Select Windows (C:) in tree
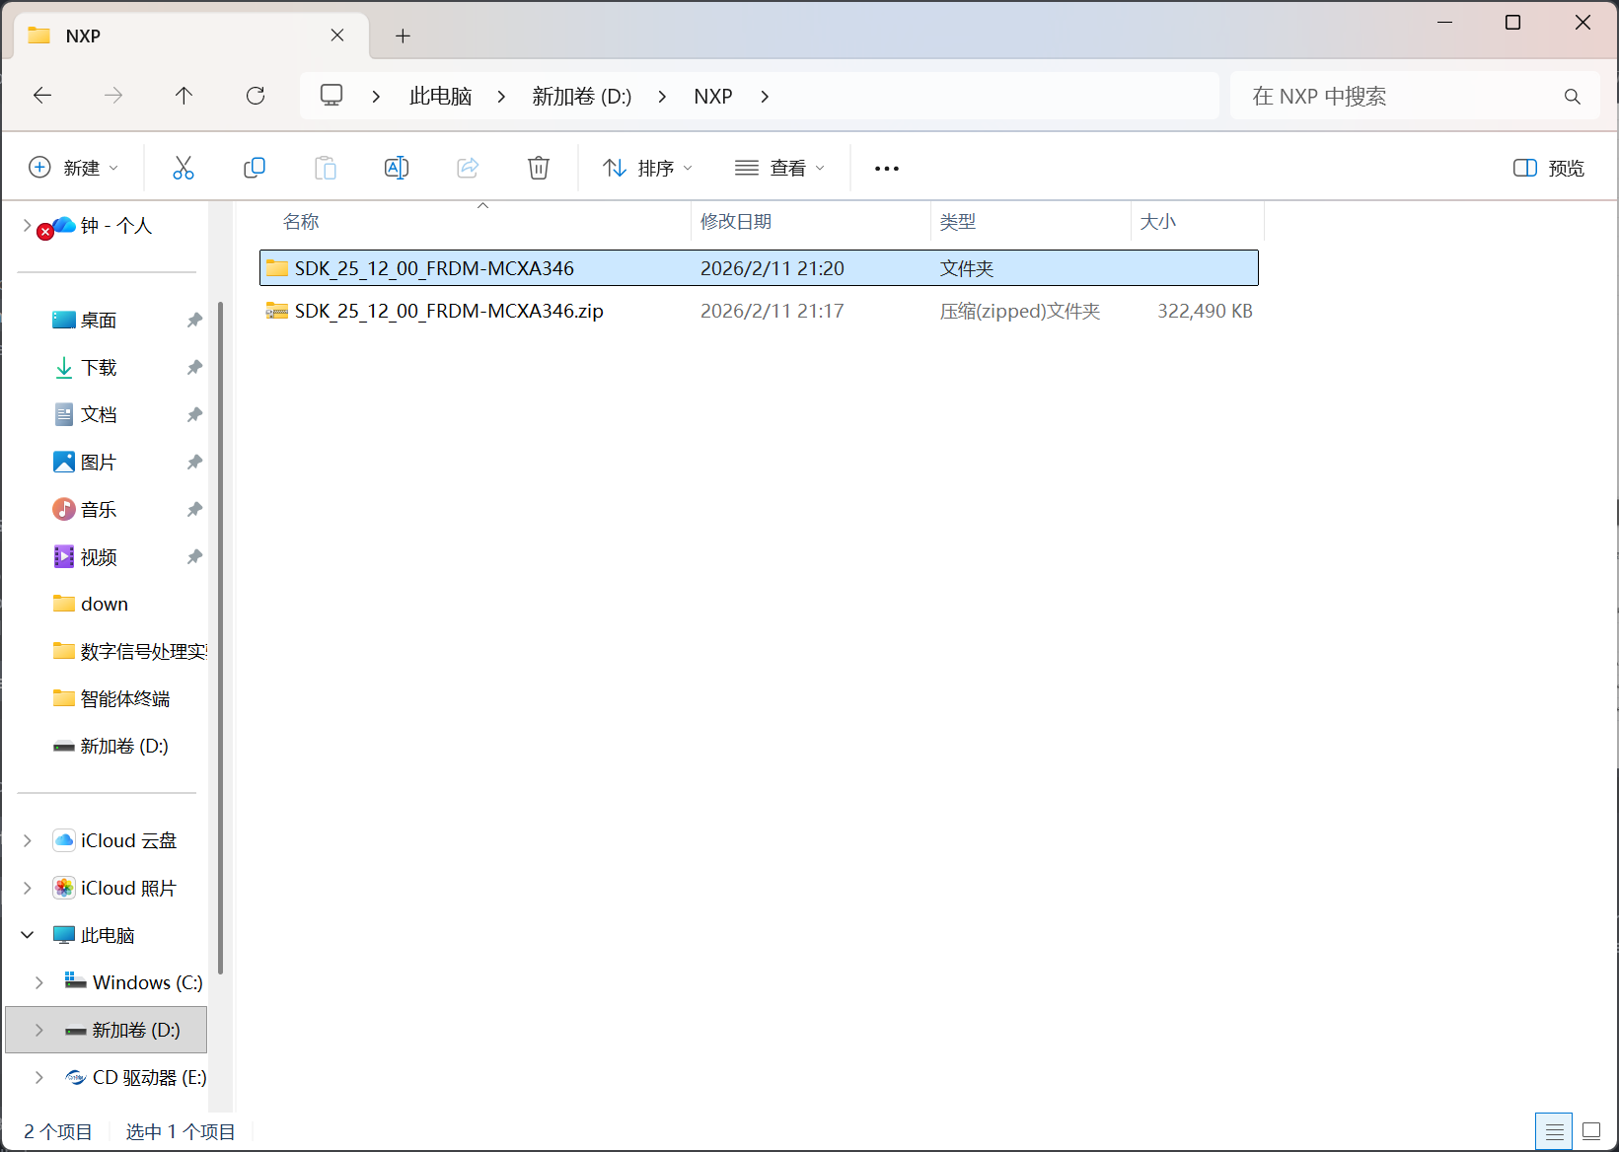The height and width of the screenshot is (1152, 1619). point(147,983)
